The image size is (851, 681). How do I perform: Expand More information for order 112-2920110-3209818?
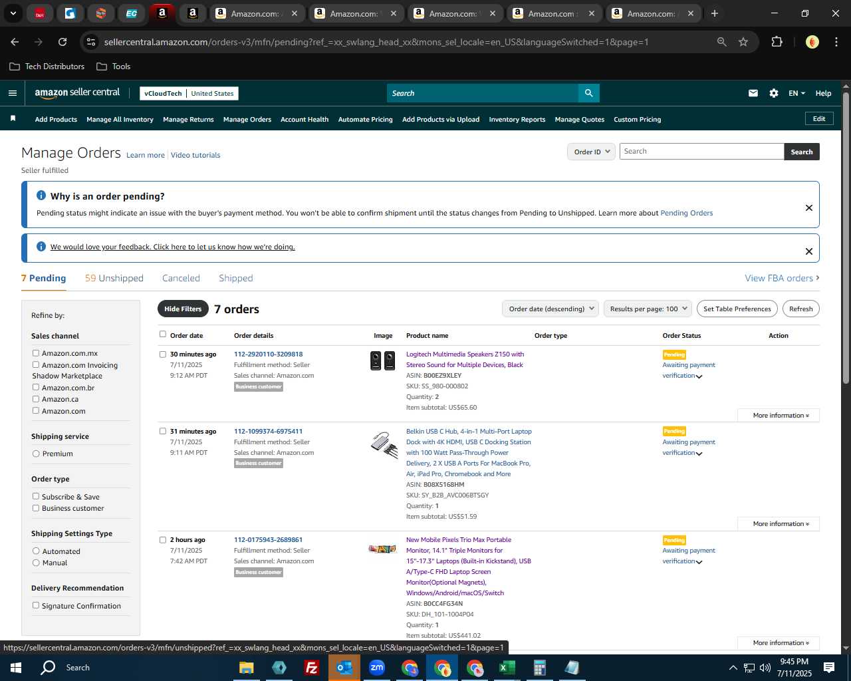click(779, 415)
